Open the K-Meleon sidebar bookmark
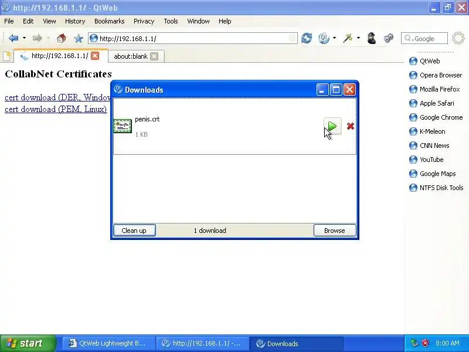This screenshot has width=469, height=352. pos(427,131)
